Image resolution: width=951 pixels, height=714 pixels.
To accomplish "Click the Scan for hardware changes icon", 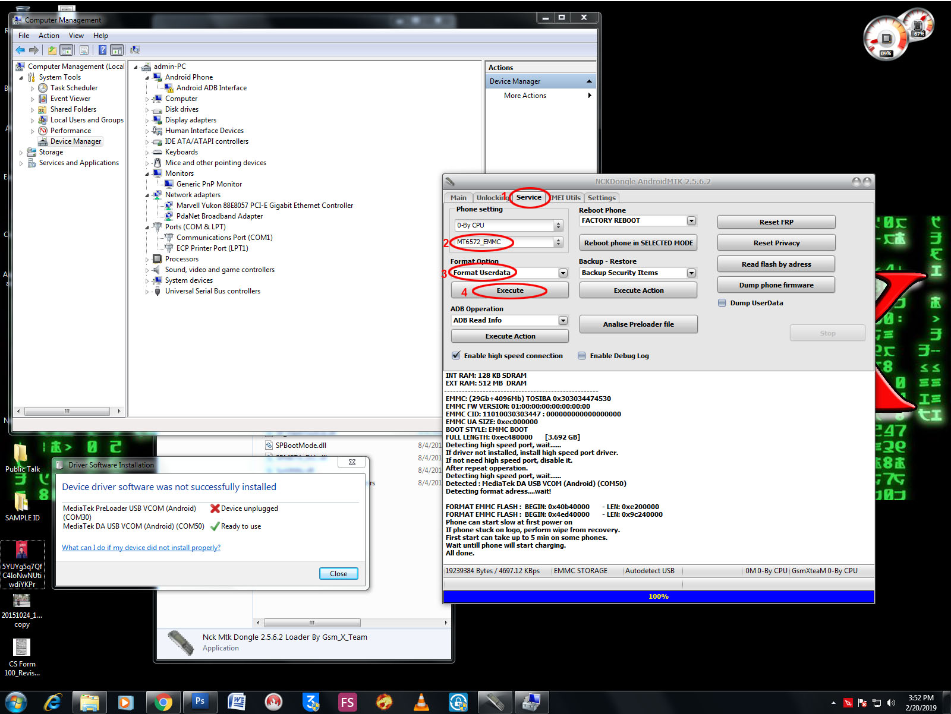I will coord(135,50).
